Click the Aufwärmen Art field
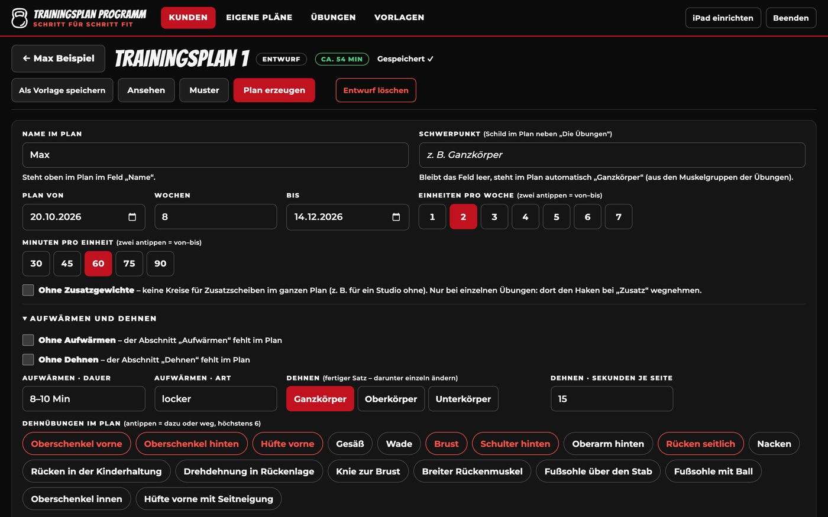This screenshot has height=517, width=828. 215,399
